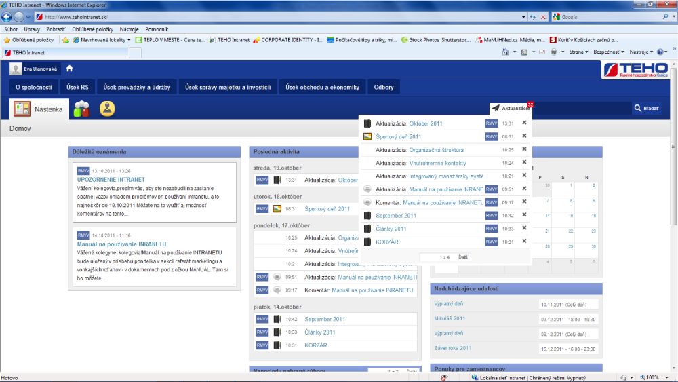Click the Športový deň 2011 picture icon in popup

click(367, 136)
